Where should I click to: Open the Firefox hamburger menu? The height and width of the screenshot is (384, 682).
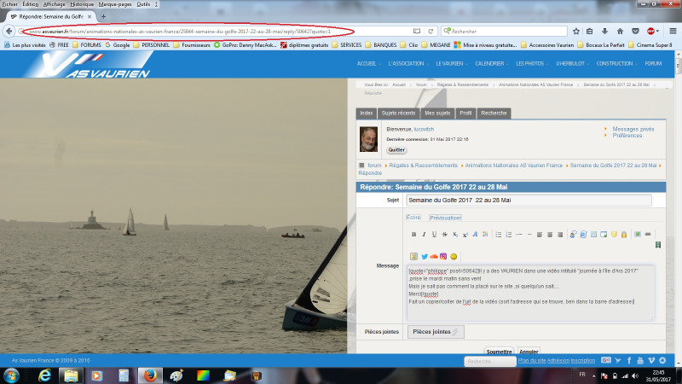[x=673, y=32]
